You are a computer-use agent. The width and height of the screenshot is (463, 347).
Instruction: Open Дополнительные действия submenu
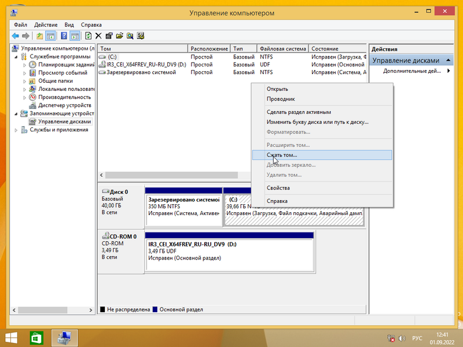point(411,71)
